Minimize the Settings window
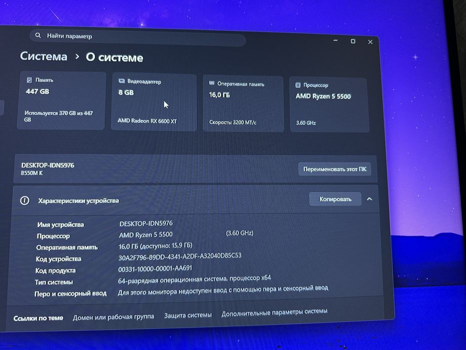Image resolution: width=466 pixels, height=350 pixels. (336, 40)
